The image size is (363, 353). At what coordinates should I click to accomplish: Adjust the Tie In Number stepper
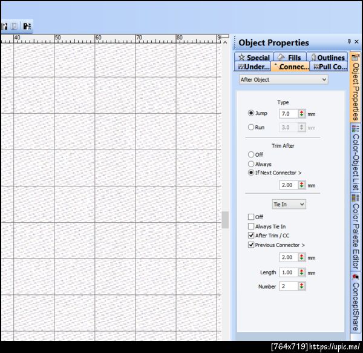point(302,286)
